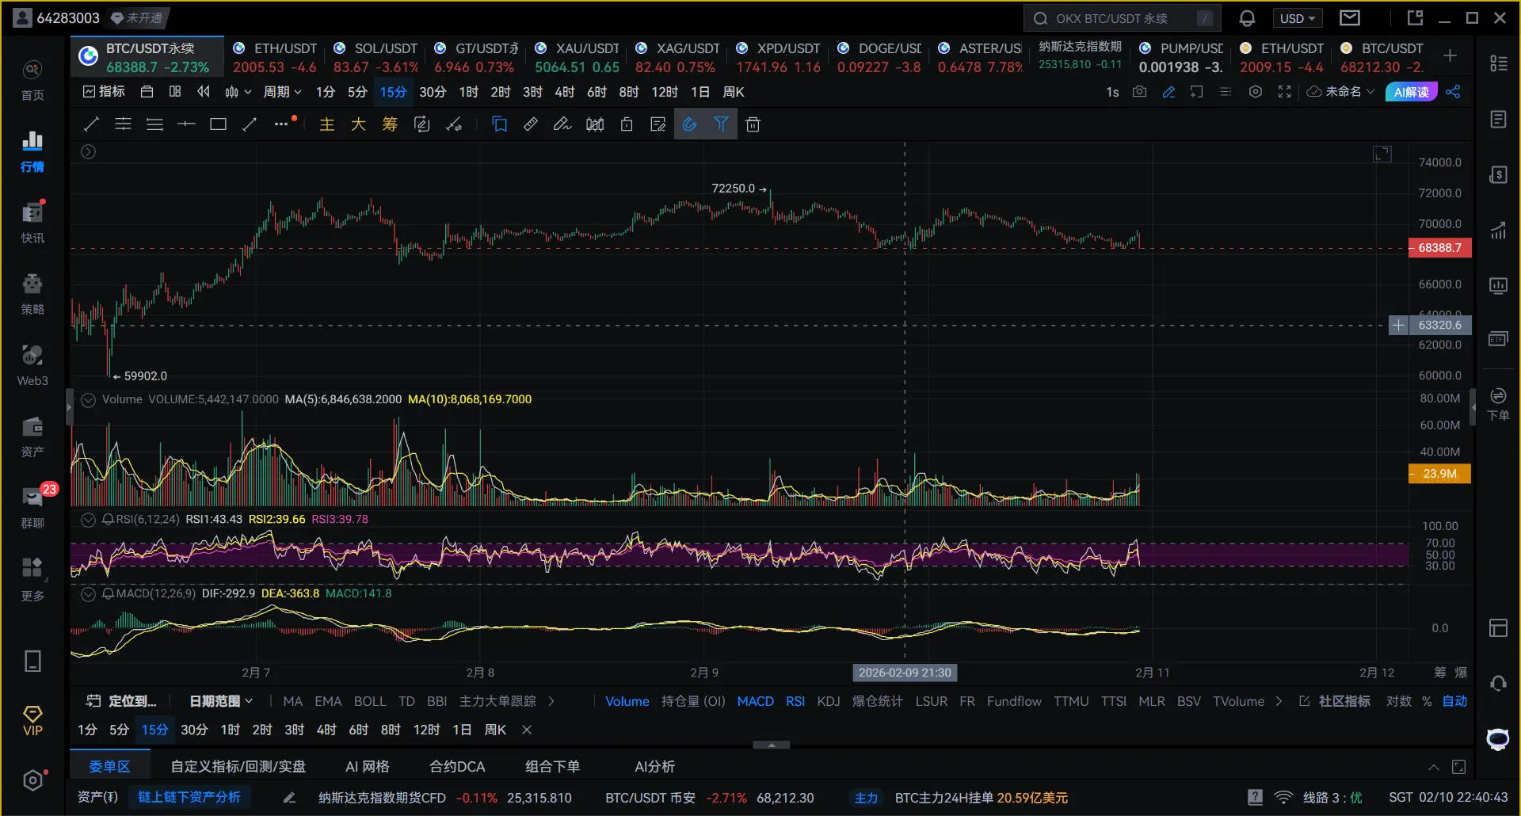Toggle 自动 auto price scale
Viewport: 1521px width, 816px height.
[1454, 701]
